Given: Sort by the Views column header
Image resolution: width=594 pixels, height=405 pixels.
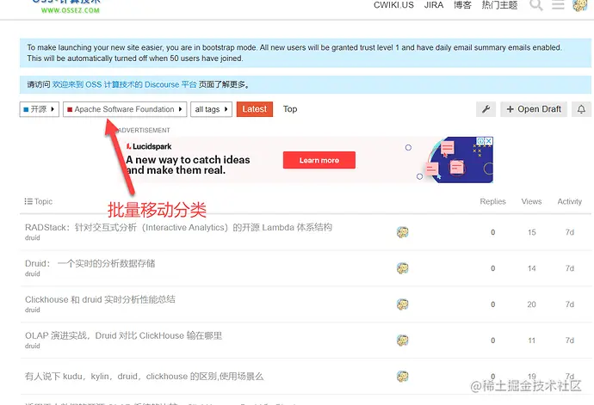Looking at the screenshot, I should [x=531, y=201].
